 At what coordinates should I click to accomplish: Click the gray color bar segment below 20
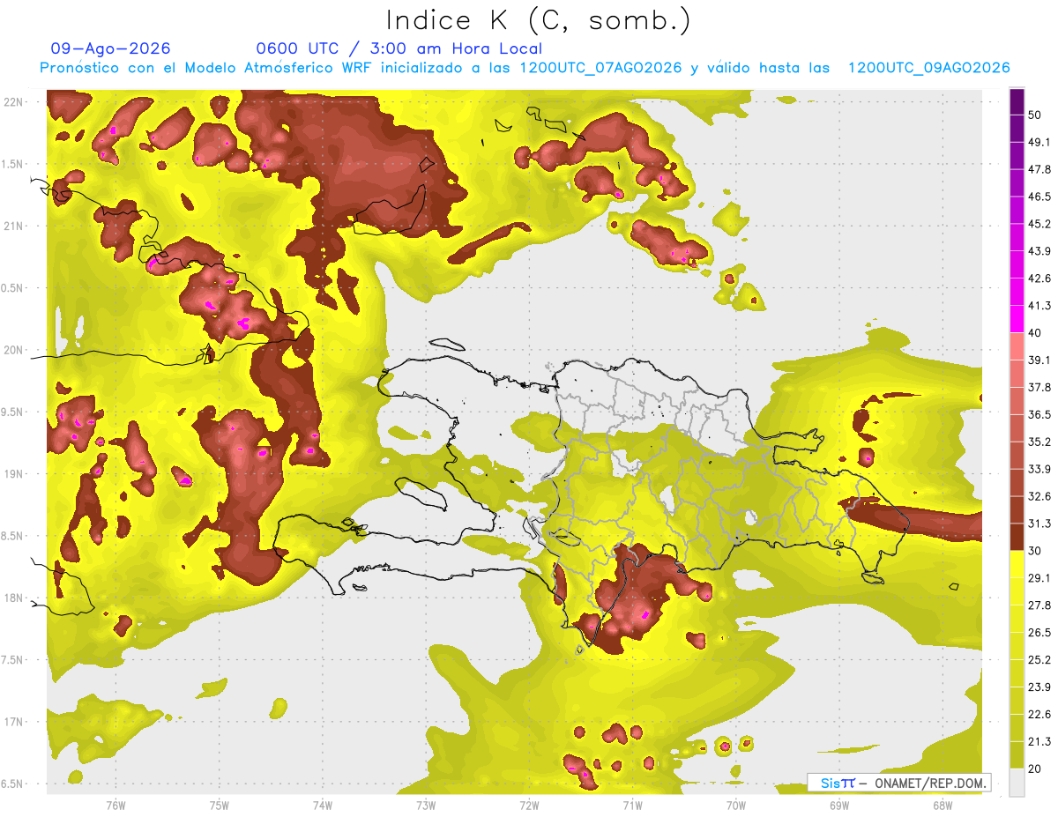click(x=1017, y=783)
